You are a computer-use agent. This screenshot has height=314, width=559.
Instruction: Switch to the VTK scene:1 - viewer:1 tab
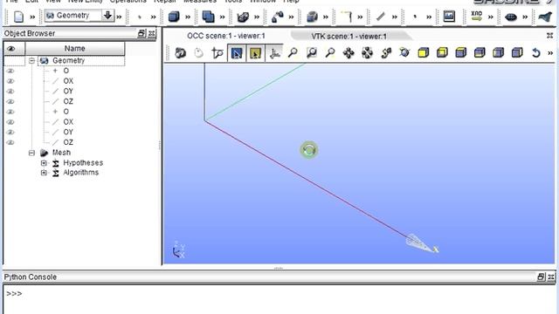349,37
